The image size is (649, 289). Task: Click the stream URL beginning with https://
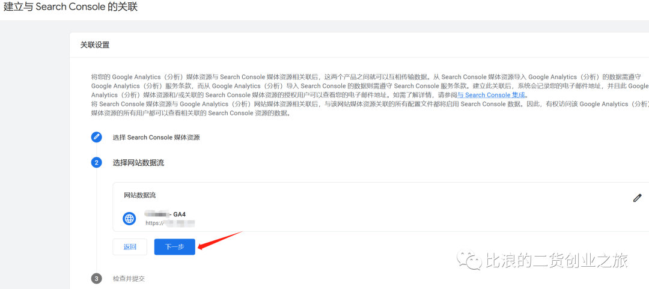coord(170,223)
